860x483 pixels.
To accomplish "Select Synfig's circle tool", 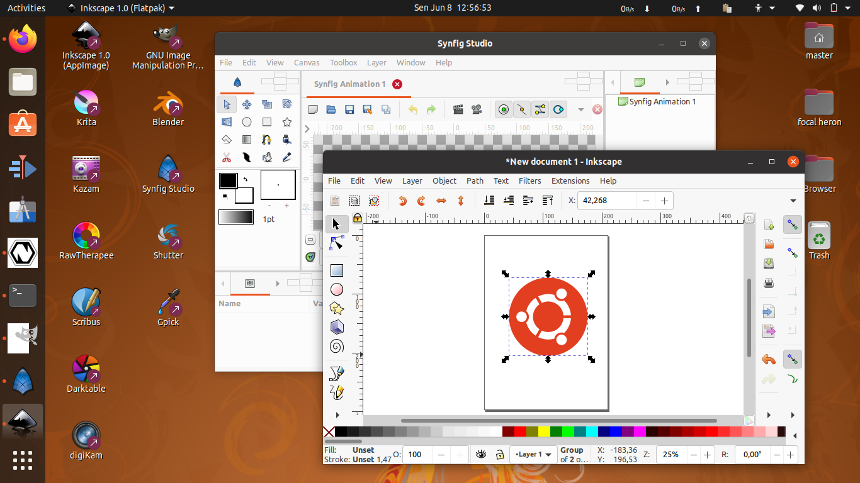I will tap(247, 122).
